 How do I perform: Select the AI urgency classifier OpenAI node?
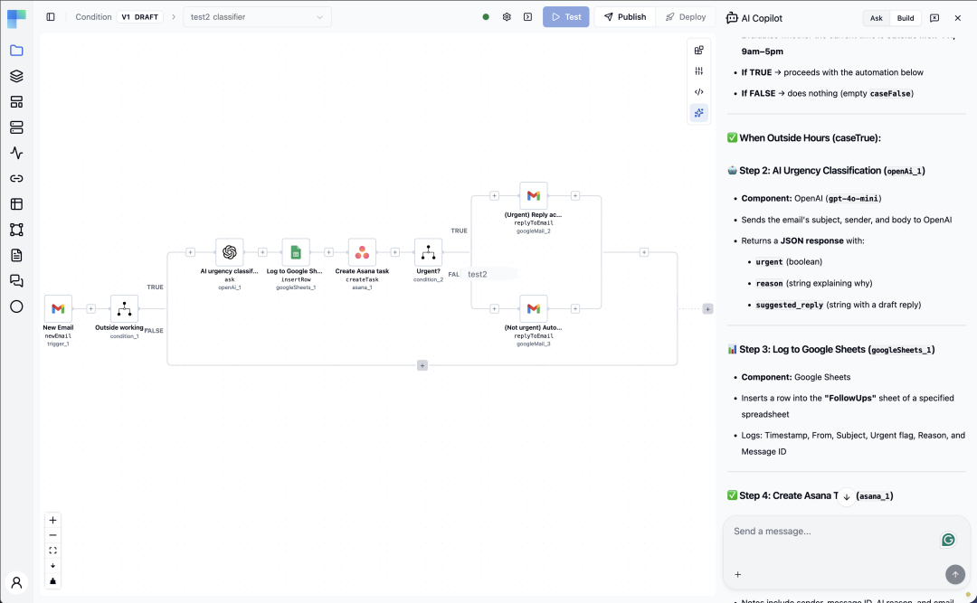[x=229, y=252]
